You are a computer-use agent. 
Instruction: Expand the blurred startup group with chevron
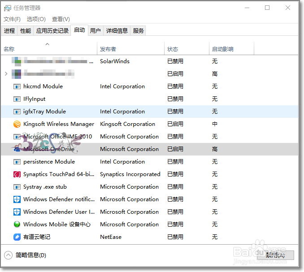pos(6,74)
